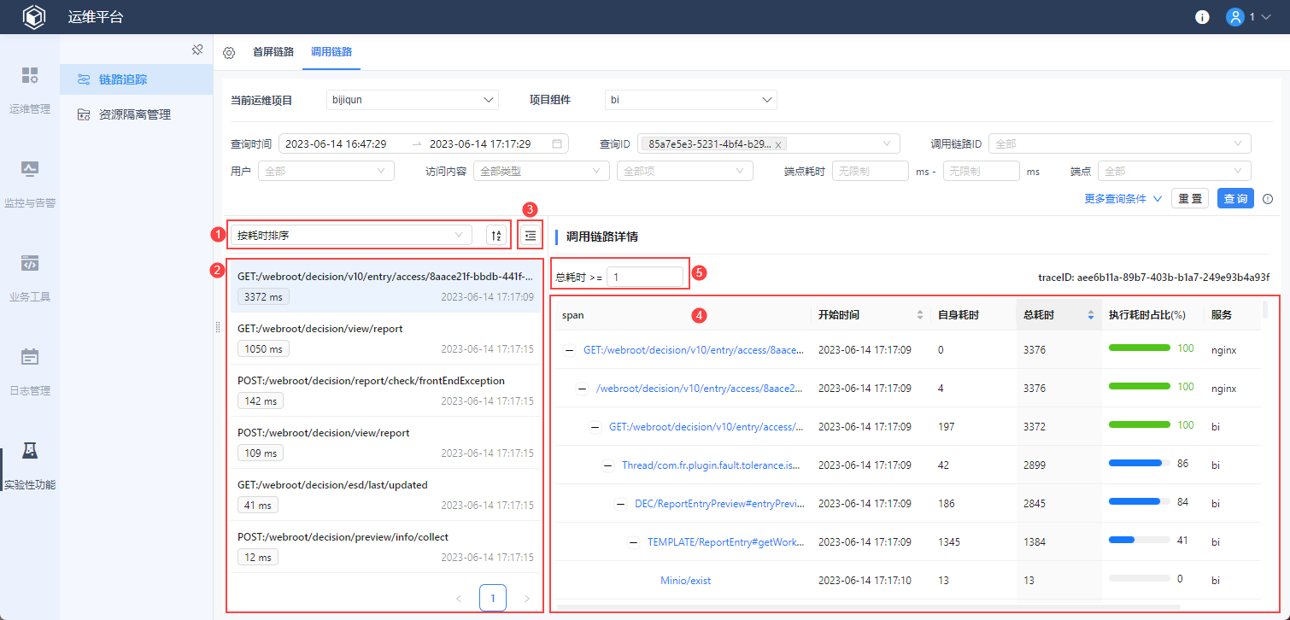Open the Minio/exist span link
This screenshot has width=1290, height=620.
pos(685,581)
